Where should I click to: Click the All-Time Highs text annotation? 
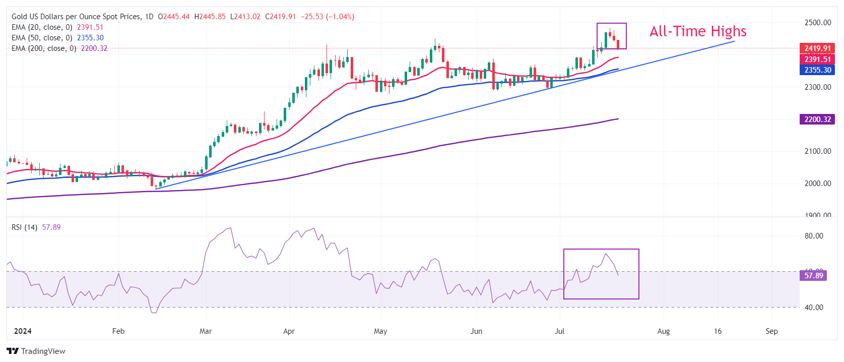pyautogui.click(x=698, y=31)
